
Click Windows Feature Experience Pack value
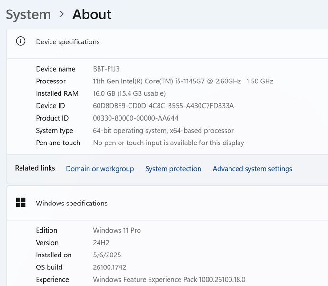(169, 280)
